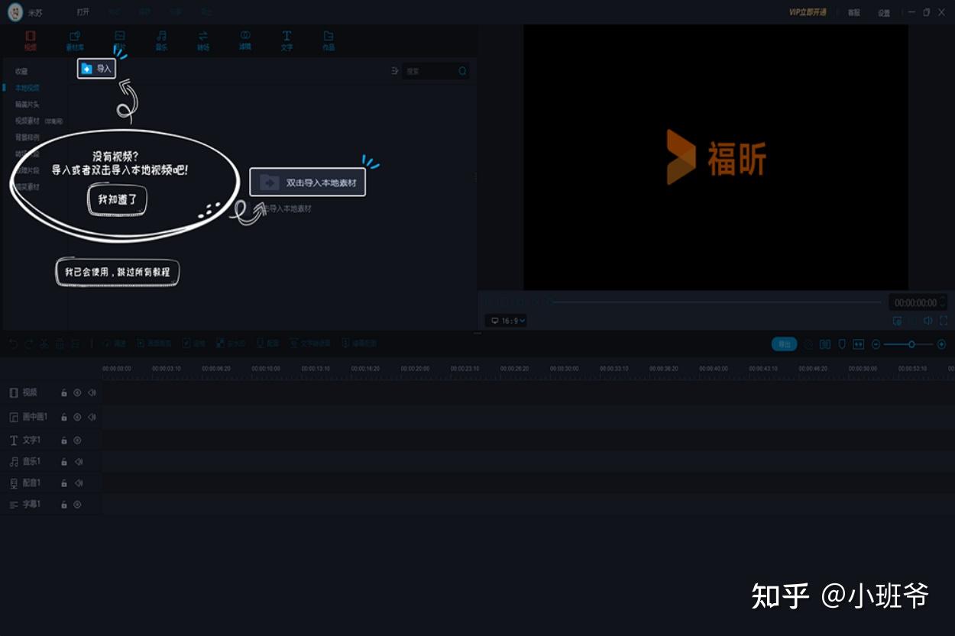The width and height of the screenshot is (955, 636).
Task: Select 本地视频 in the sidebar
Action: (28, 88)
